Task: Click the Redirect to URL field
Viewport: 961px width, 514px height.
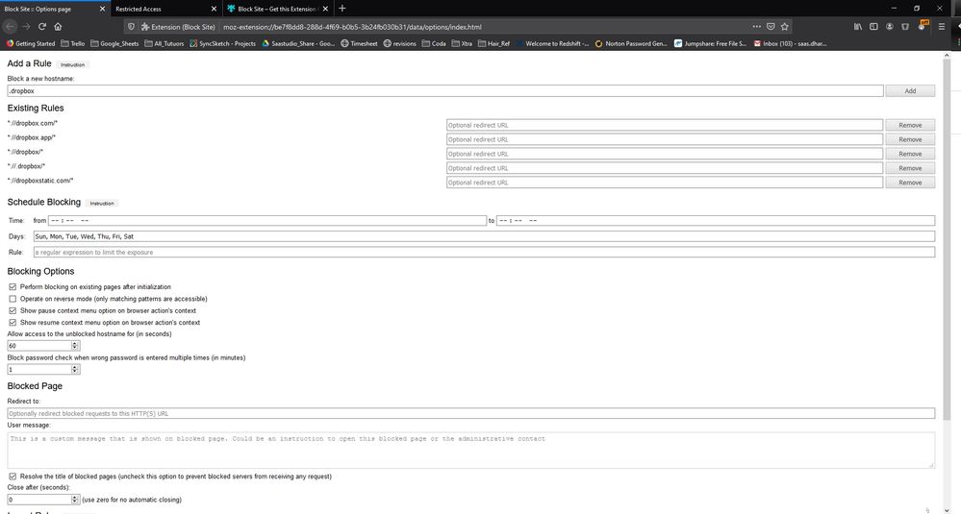Action: 471,414
